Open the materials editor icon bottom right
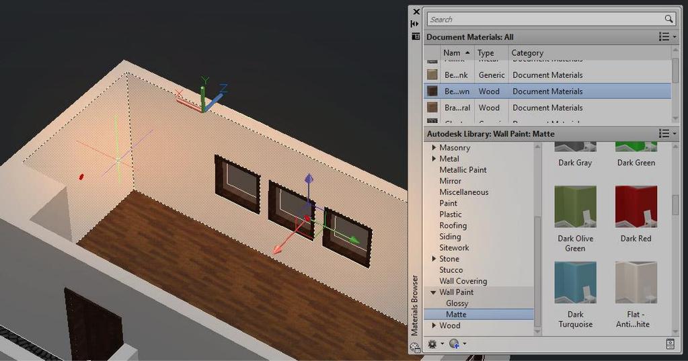The width and height of the screenshot is (688, 361). tap(670, 344)
